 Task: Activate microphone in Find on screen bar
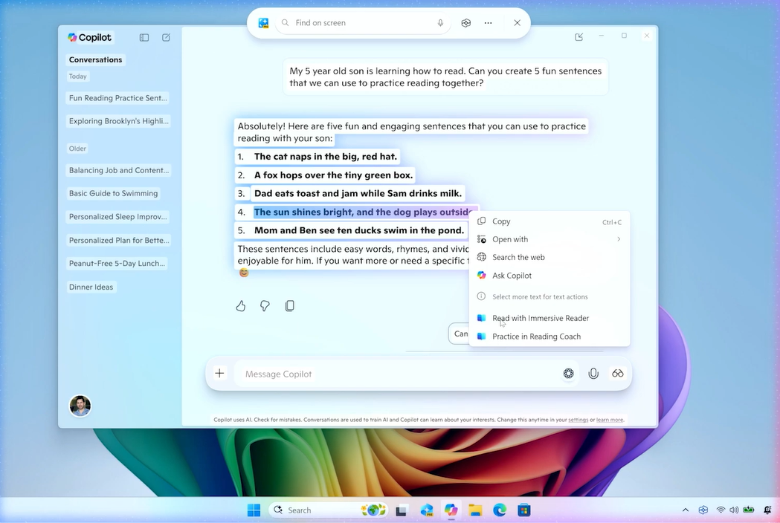tap(440, 23)
